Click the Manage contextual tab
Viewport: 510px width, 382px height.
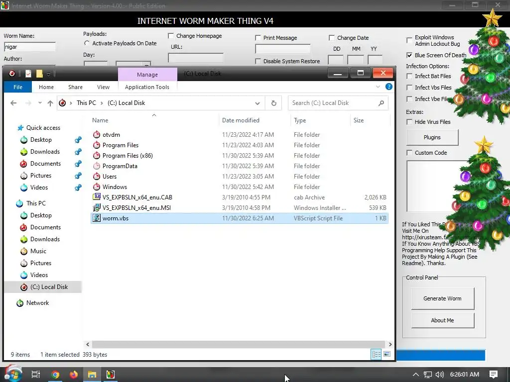147,75
